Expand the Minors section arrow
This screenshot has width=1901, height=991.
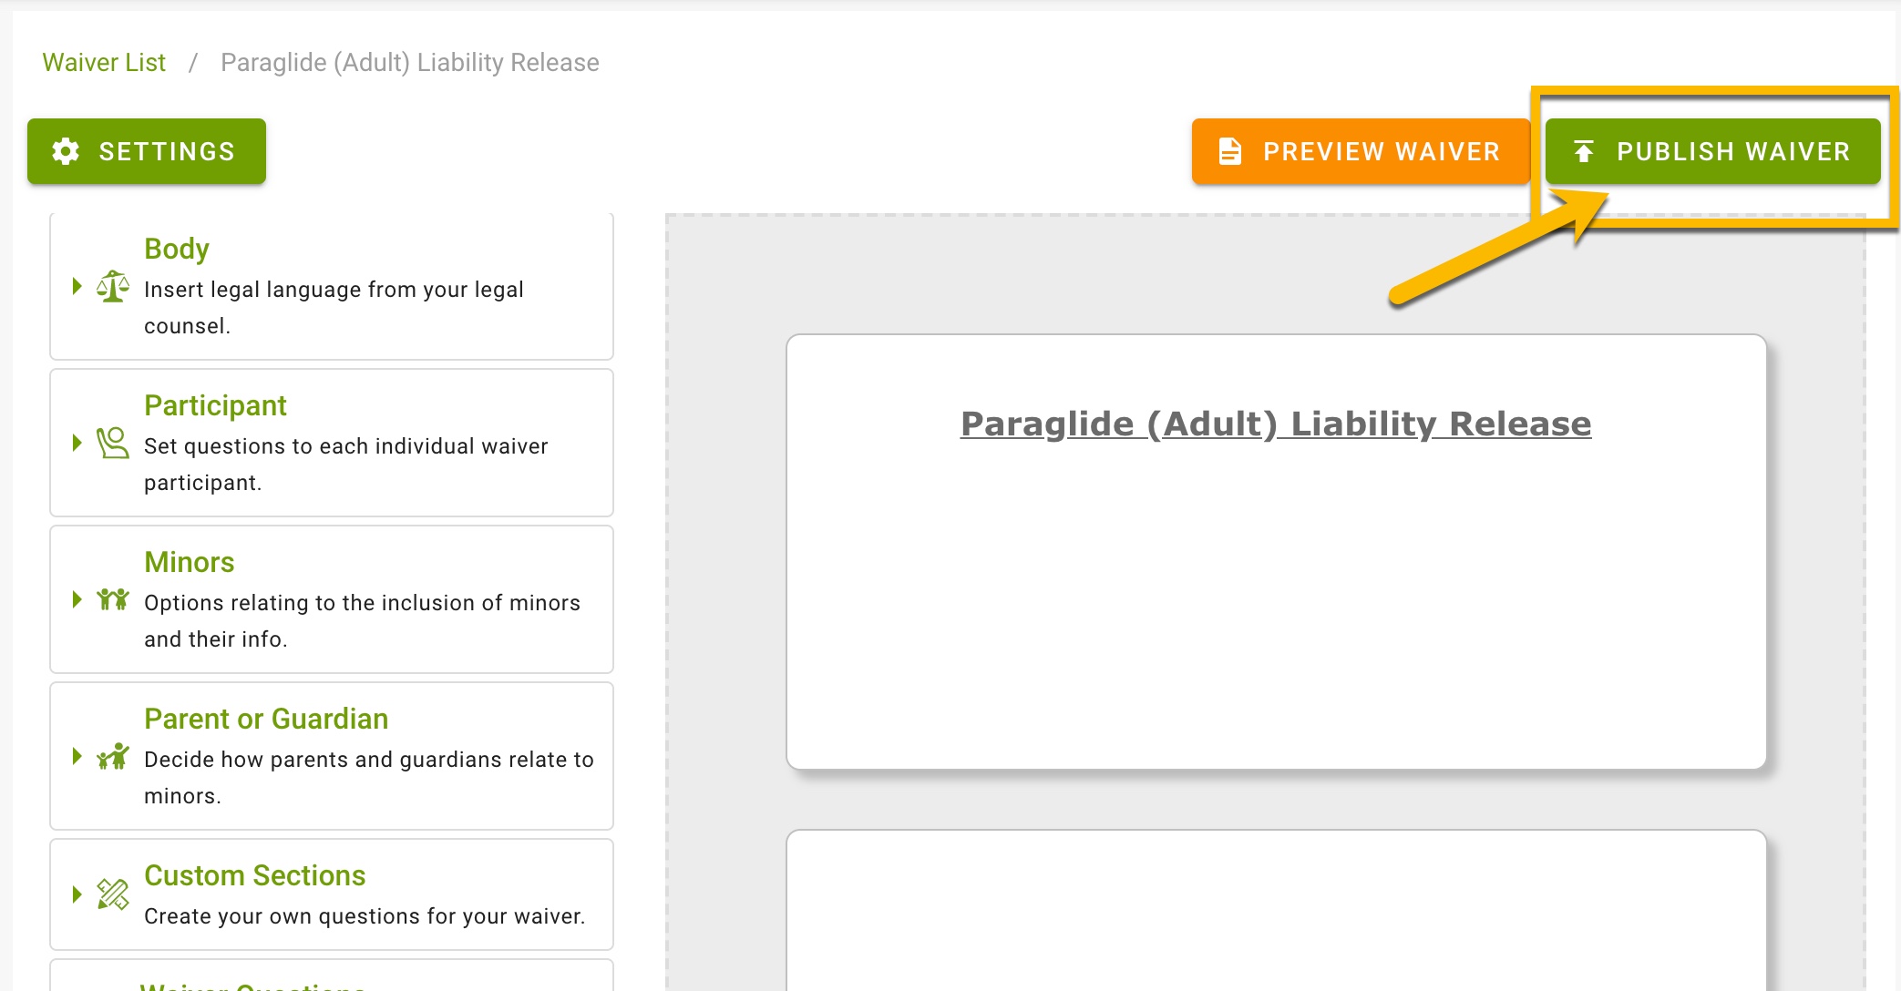pyautogui.click(x=77, y=599)
